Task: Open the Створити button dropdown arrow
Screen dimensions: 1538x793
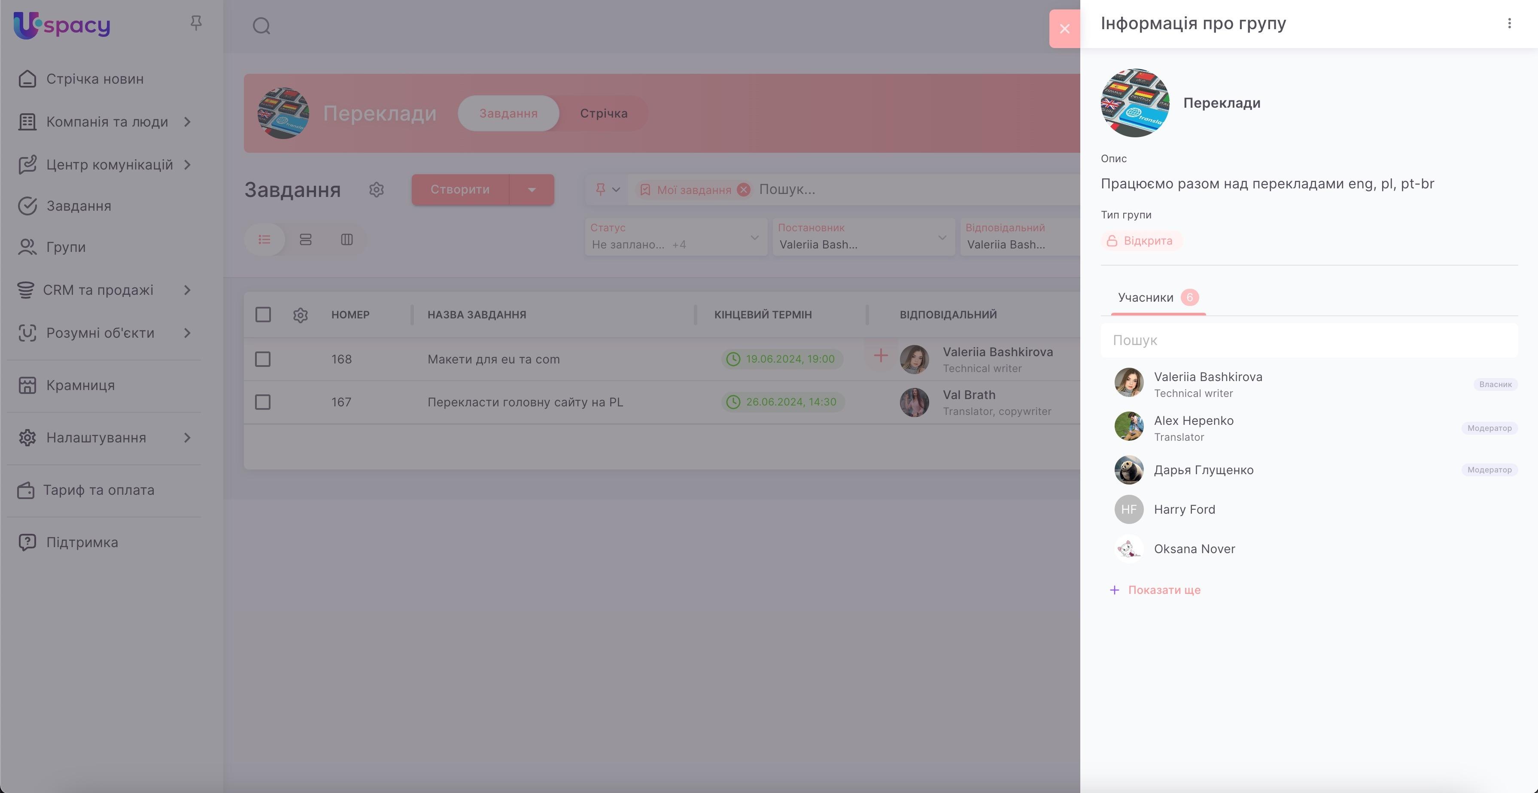Action: tap(532, 190)
